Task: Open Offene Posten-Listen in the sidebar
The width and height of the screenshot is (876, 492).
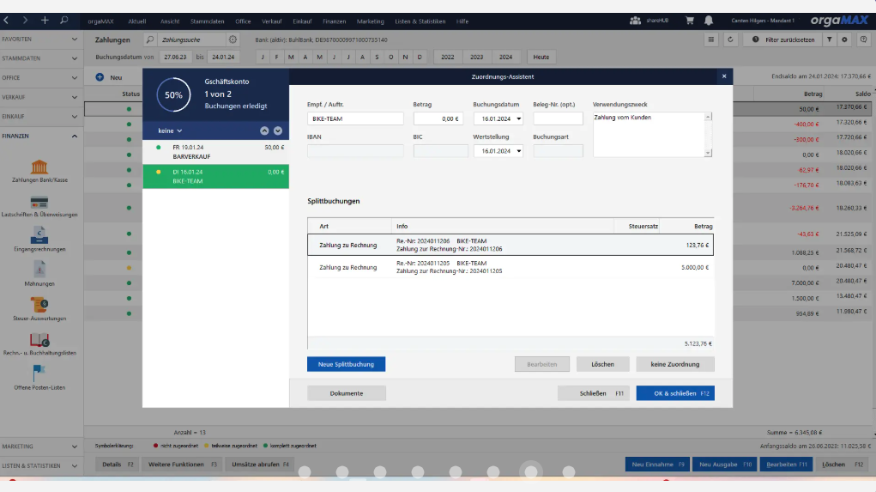Action: coord(39,378)
